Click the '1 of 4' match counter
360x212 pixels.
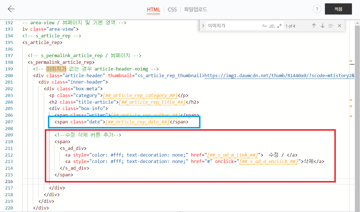pyautogui.click(x=290, y=26)
